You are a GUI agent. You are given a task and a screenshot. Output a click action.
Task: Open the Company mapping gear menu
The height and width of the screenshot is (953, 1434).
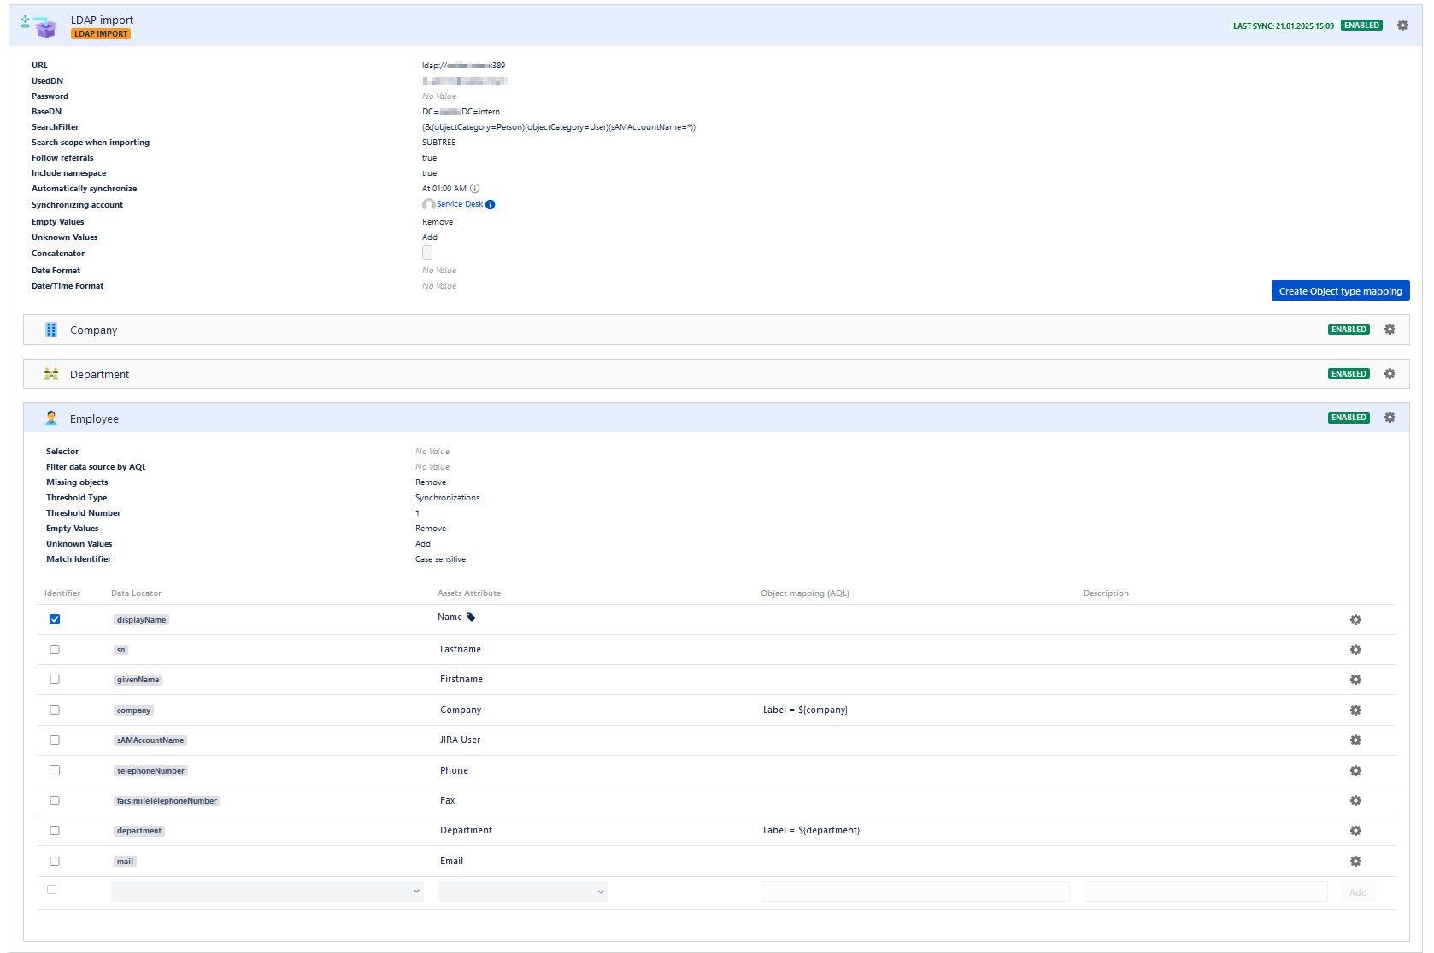coord(1390,330)
